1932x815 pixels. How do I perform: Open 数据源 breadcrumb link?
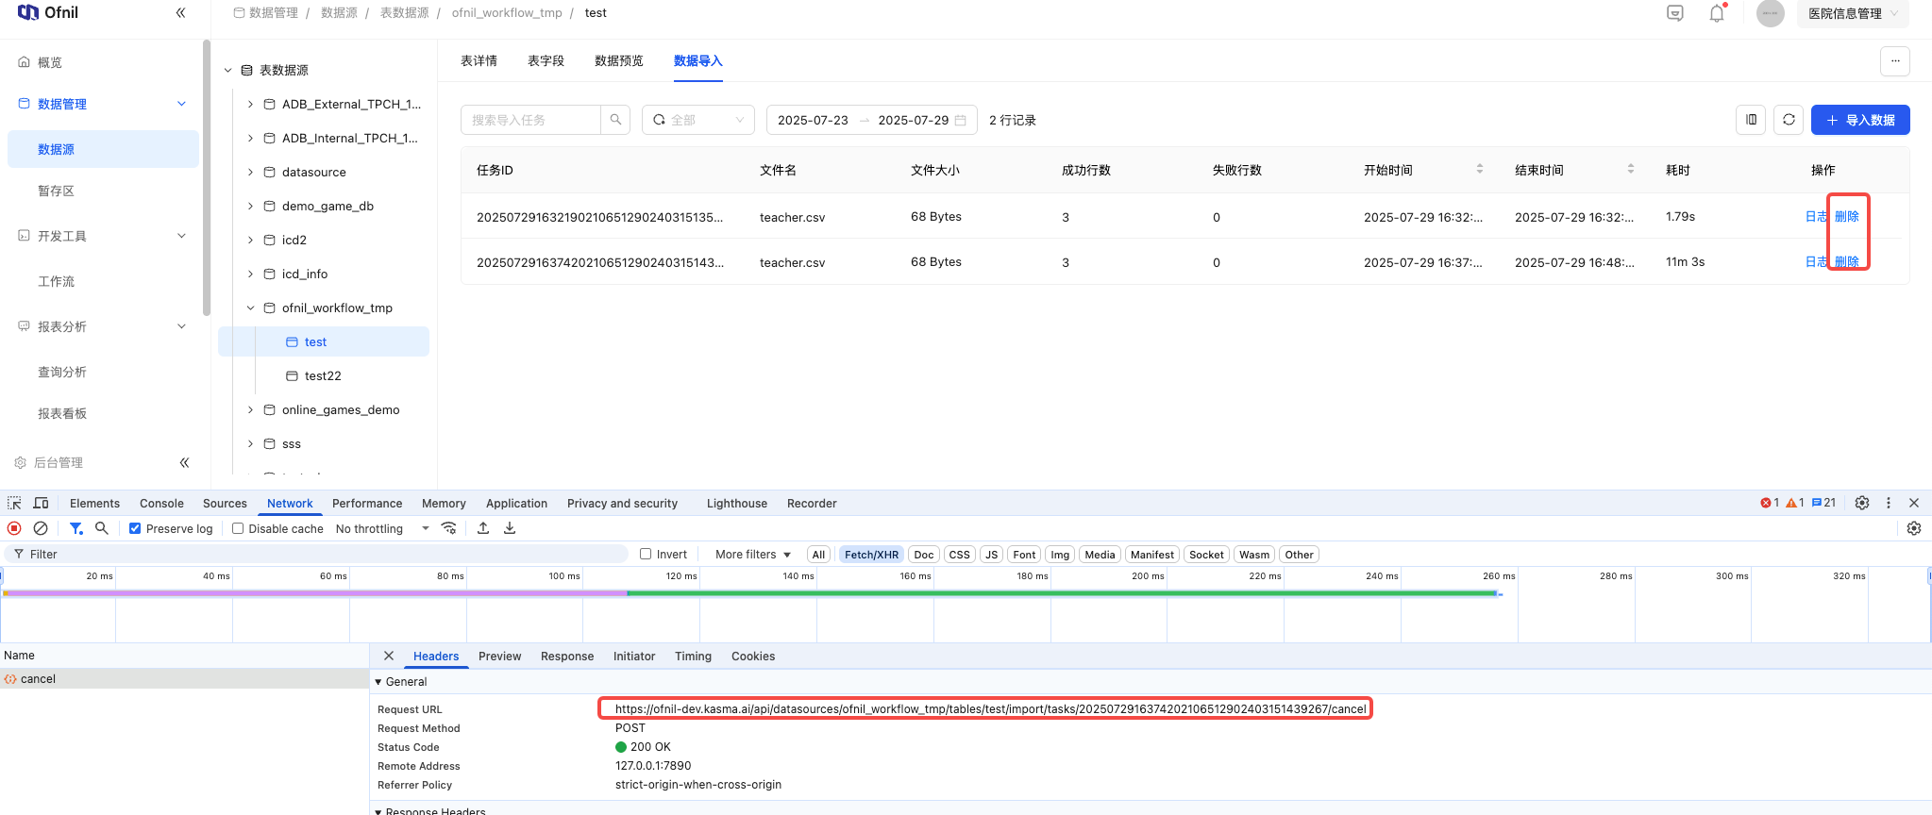pos(339,12)
